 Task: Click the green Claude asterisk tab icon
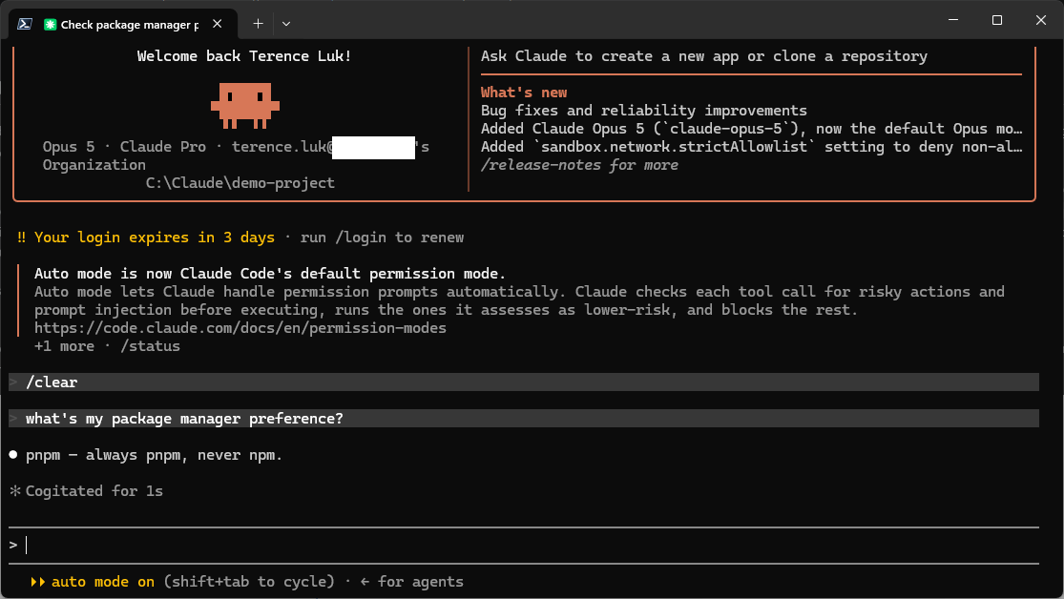[51, 25]
